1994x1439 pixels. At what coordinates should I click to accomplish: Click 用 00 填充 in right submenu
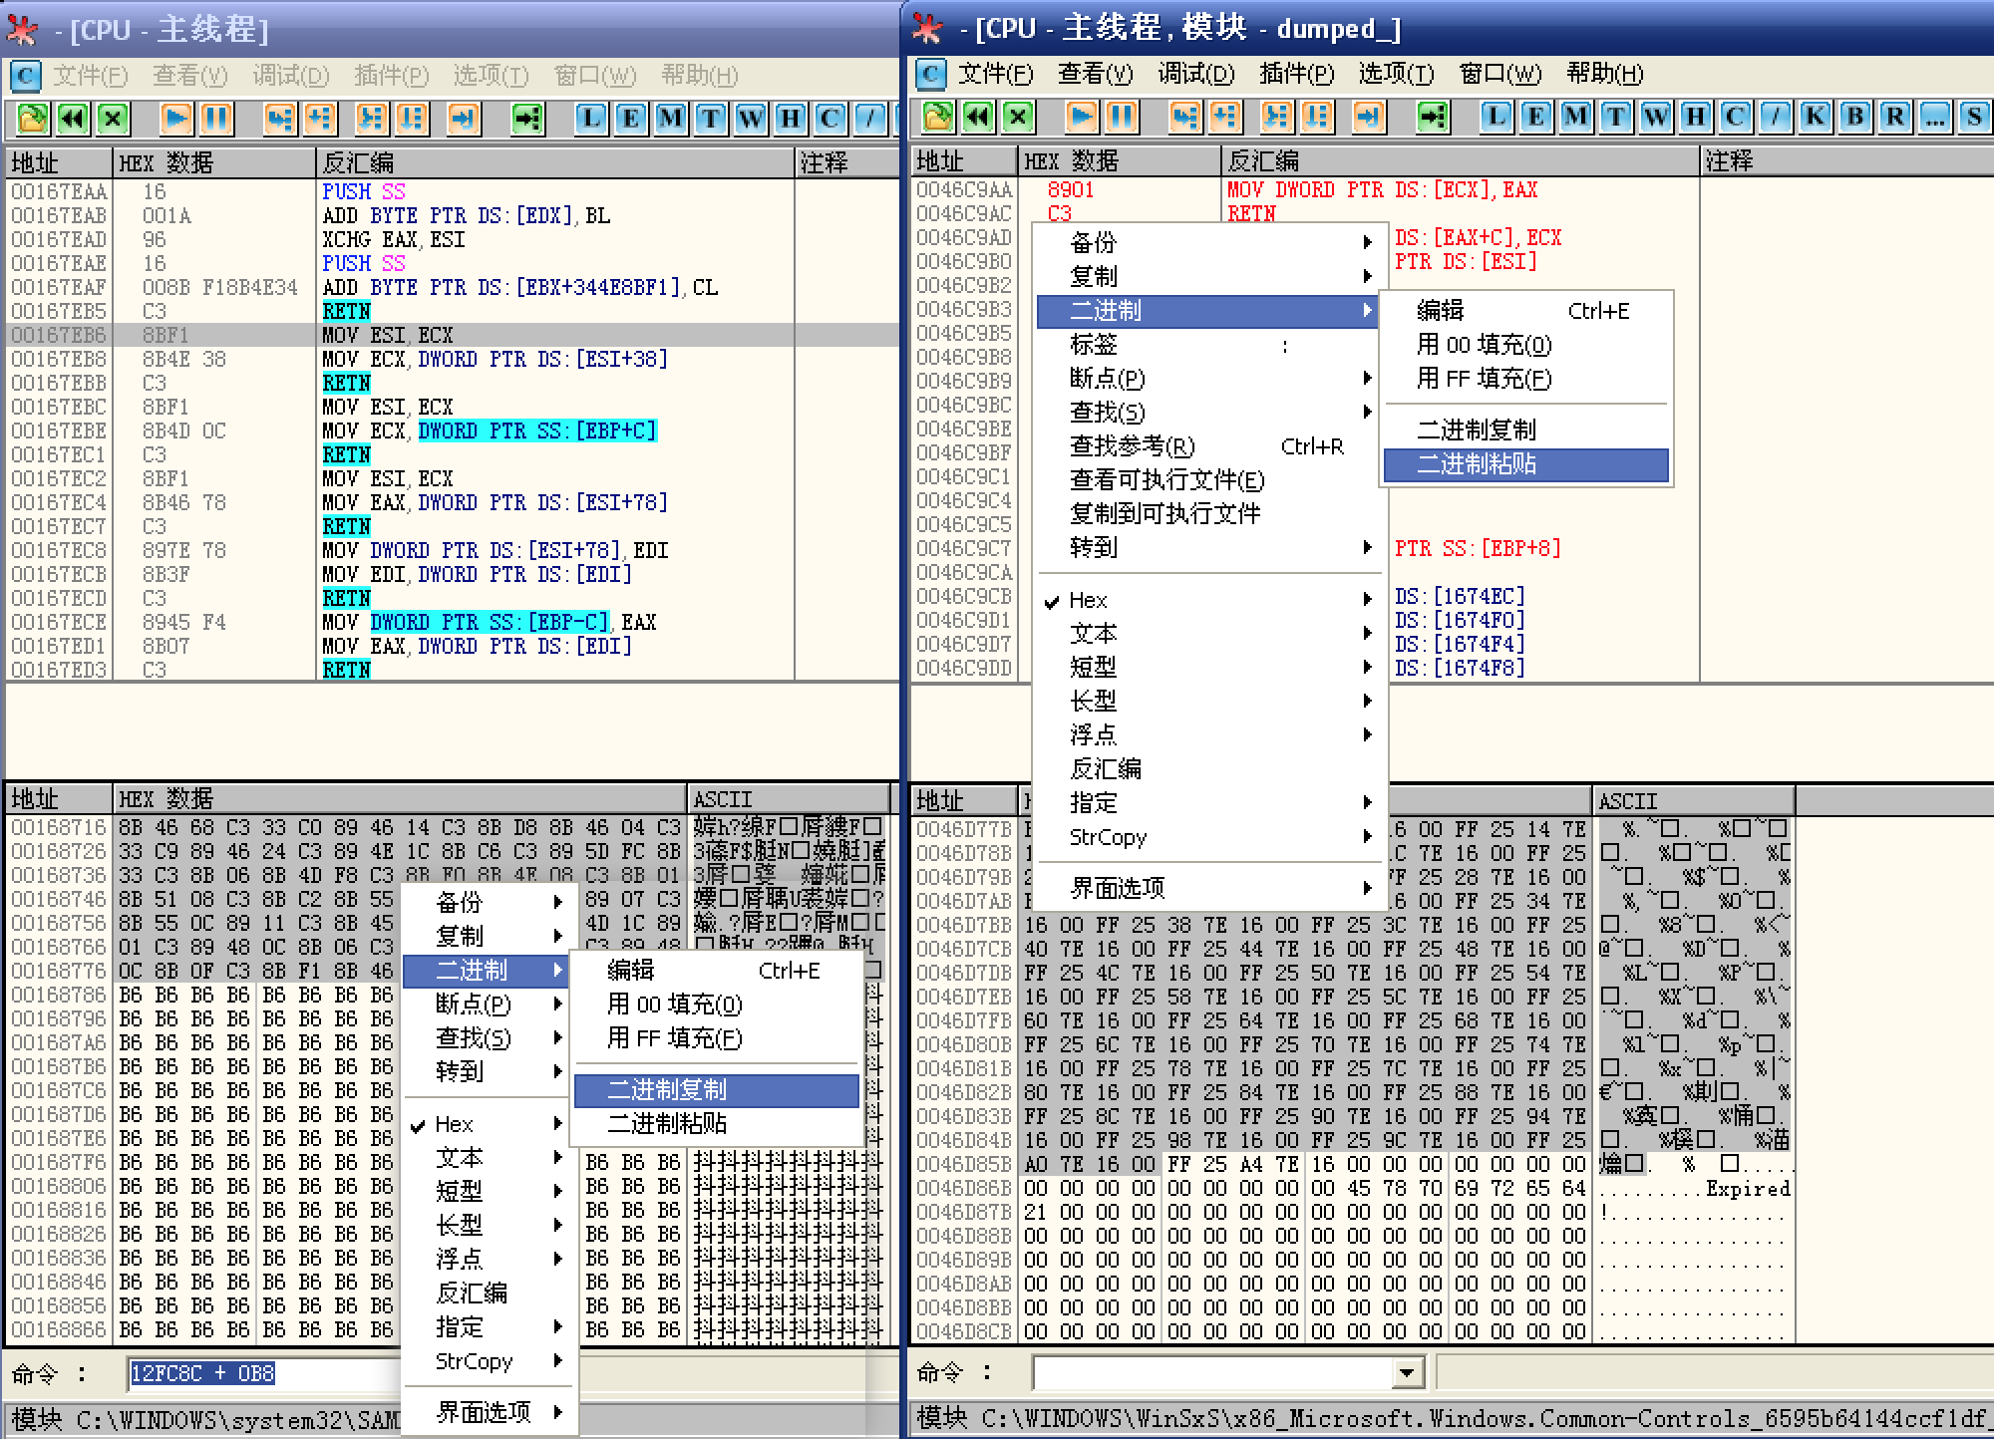(1484, 345)
